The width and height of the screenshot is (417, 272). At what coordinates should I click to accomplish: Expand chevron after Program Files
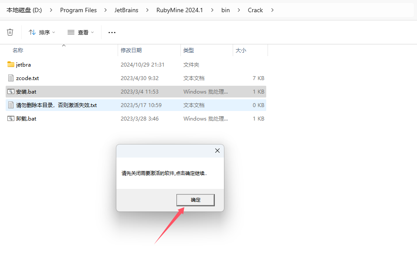coord(105,10)
